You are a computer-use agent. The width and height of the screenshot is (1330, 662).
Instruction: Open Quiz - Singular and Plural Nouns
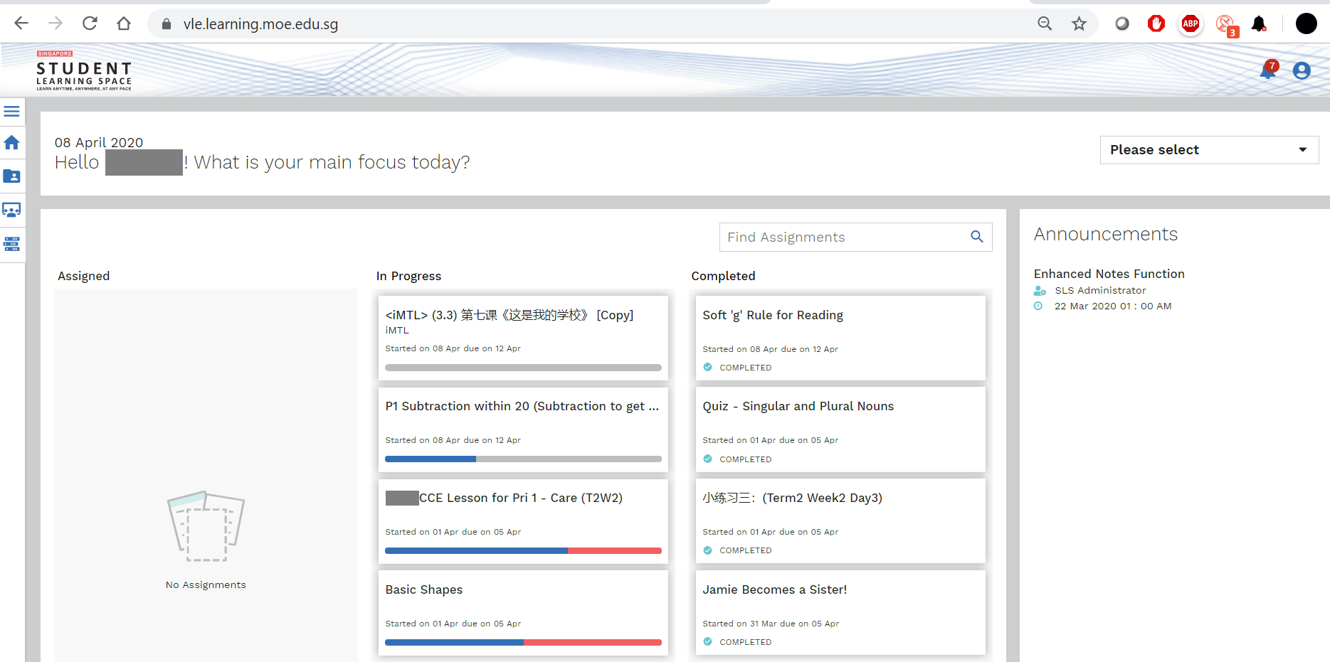[840, 429]
